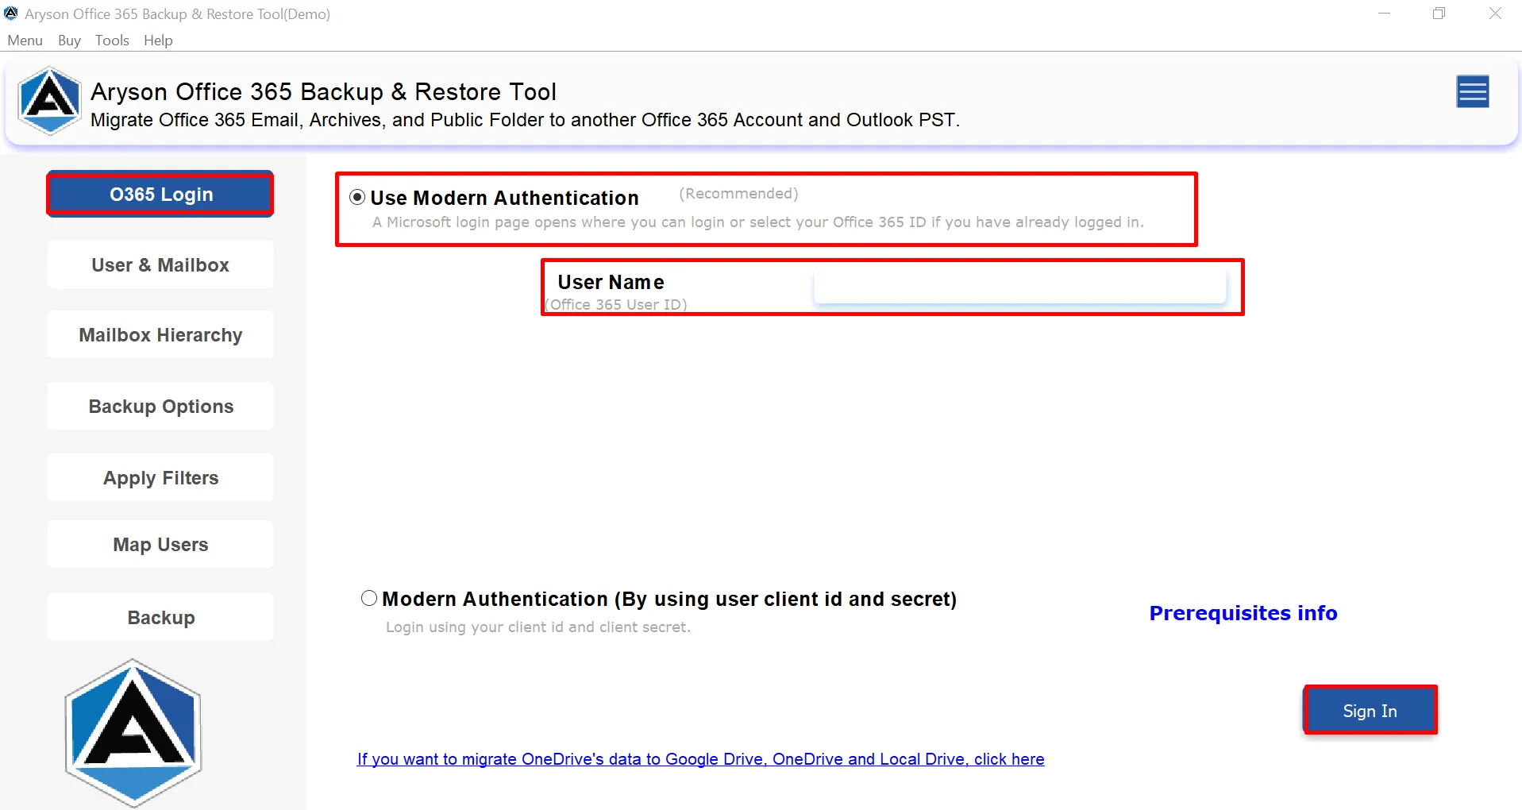The height and width of the screenshot is (810, 1522).
Task: Open the Tools menu
Action: coord(111,40)
